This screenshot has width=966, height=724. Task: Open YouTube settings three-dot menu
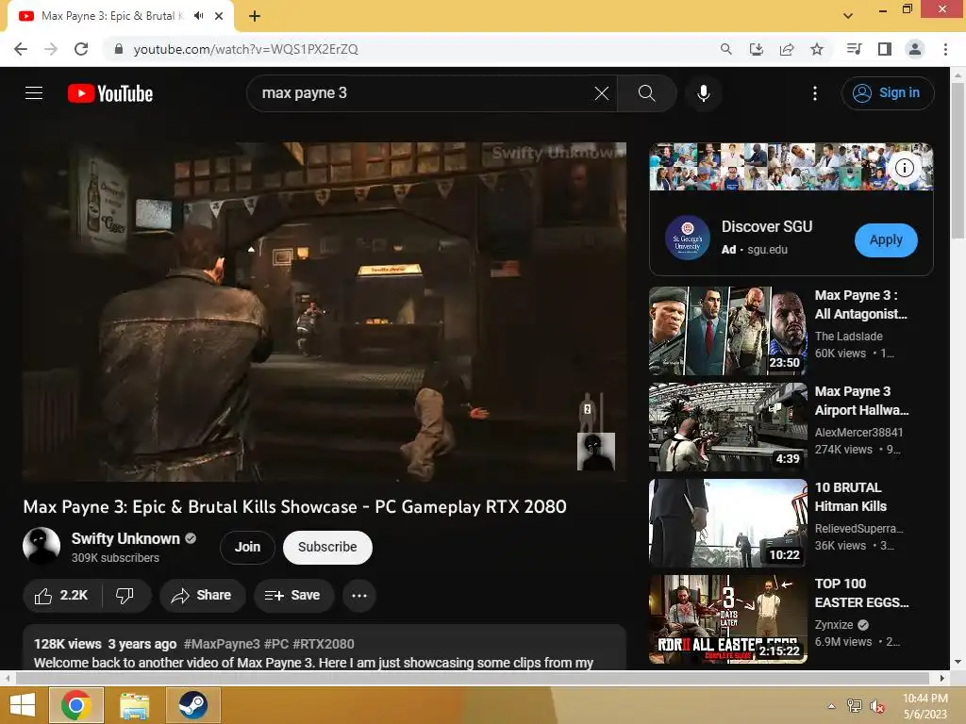pos(815,93)
